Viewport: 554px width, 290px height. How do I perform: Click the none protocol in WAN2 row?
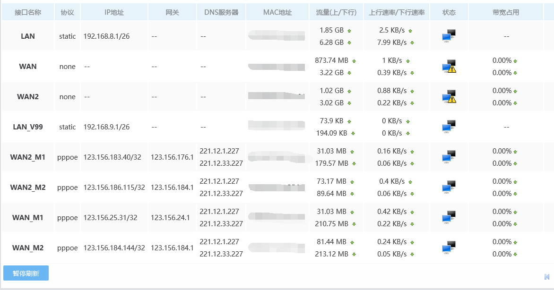coord(68,96)
